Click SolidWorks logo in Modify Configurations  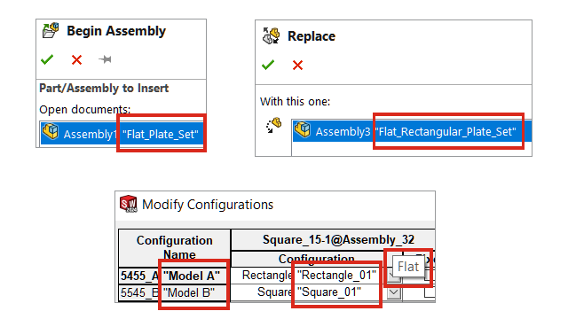[129, 205]
